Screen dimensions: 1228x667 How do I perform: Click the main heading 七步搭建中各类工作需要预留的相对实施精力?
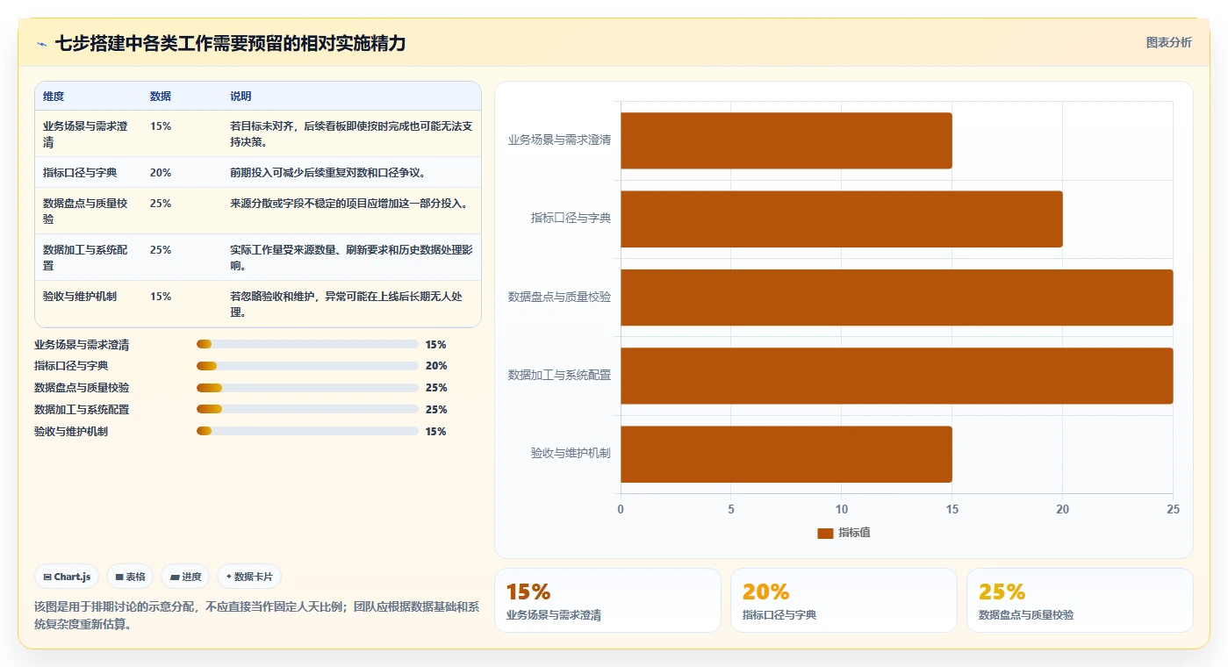point(230,43)
